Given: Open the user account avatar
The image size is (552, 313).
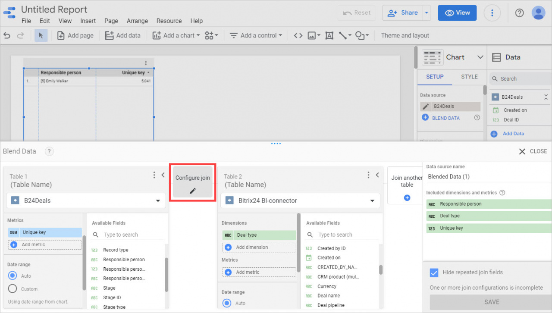Looking at the screenshot, I should (x=538, y=13).
